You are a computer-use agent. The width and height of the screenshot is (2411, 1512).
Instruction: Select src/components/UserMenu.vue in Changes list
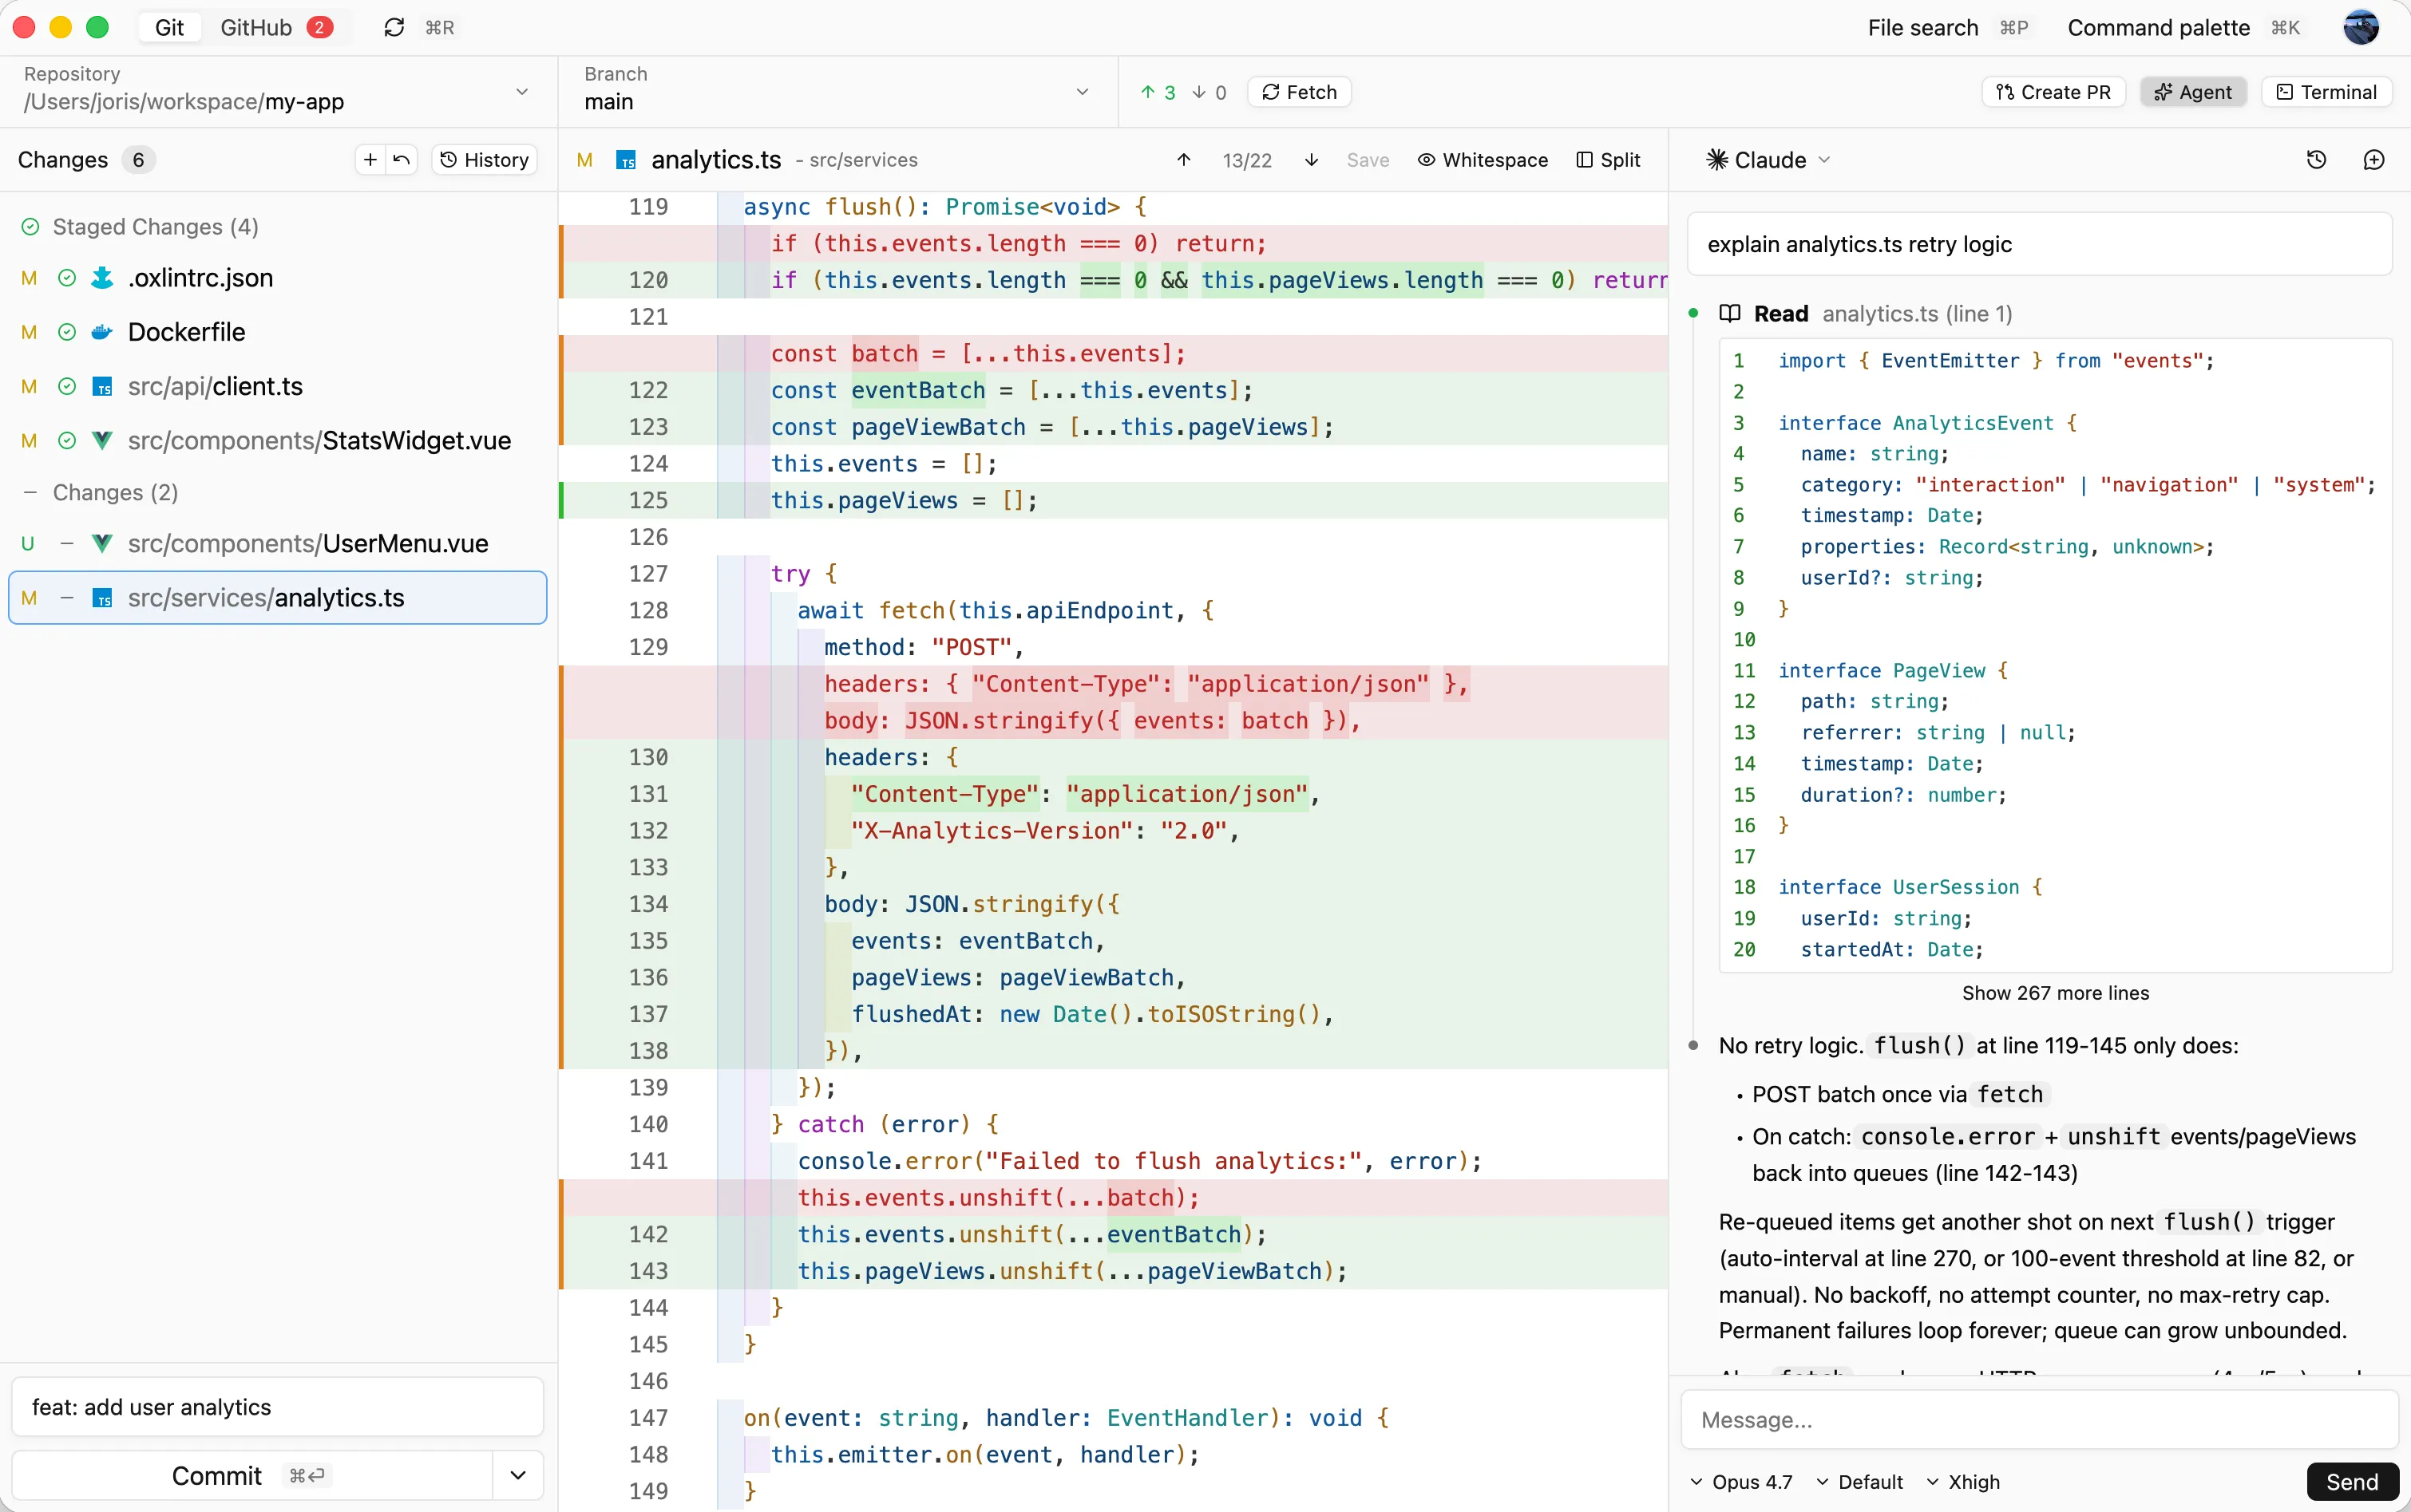tap(277, 543)
